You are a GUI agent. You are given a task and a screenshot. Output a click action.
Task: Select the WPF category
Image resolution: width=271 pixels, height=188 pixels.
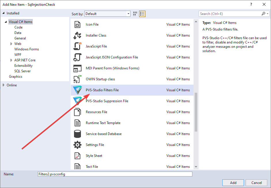[18, 55]
